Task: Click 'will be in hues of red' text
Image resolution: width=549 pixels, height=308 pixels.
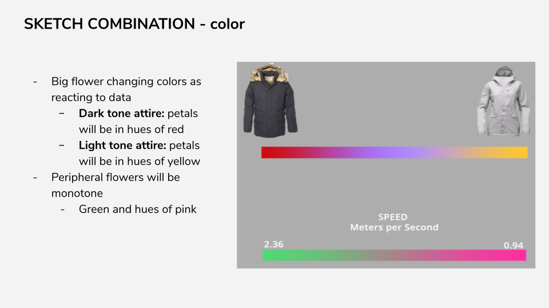Action: [x=132, y=129]
